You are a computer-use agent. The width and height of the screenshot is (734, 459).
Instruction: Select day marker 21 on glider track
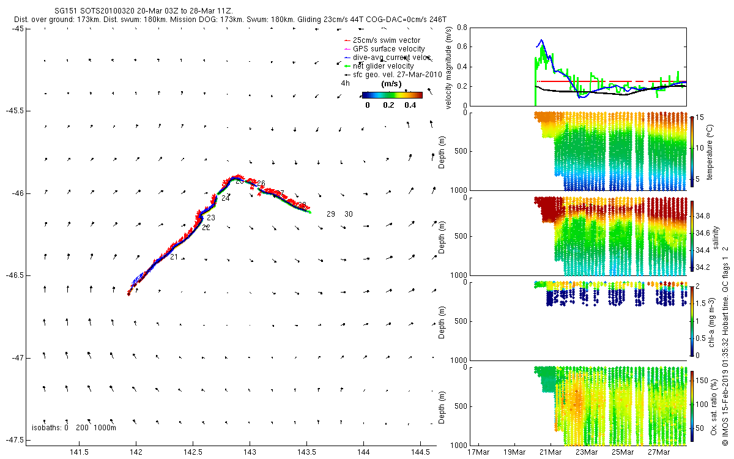coord(174,257)
